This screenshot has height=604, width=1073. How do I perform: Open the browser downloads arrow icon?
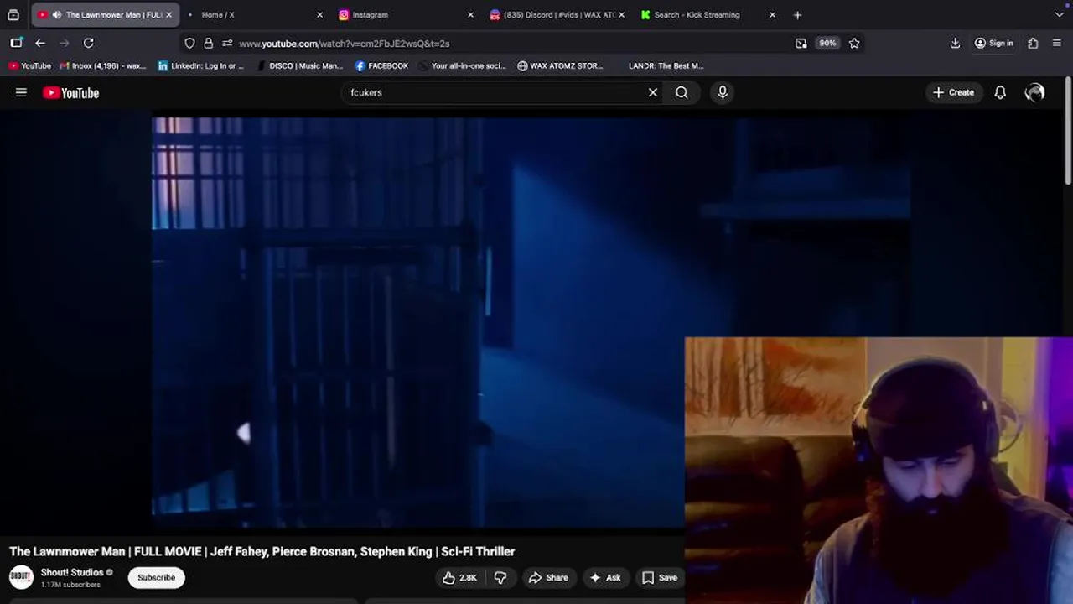[x=955, y=43]
